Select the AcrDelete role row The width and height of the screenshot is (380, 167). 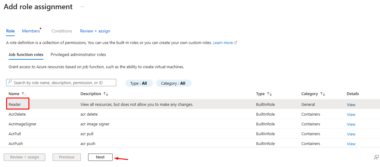click(17, 114)
